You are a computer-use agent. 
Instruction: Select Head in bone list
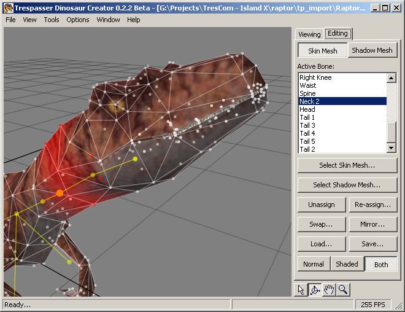(342, 109)
